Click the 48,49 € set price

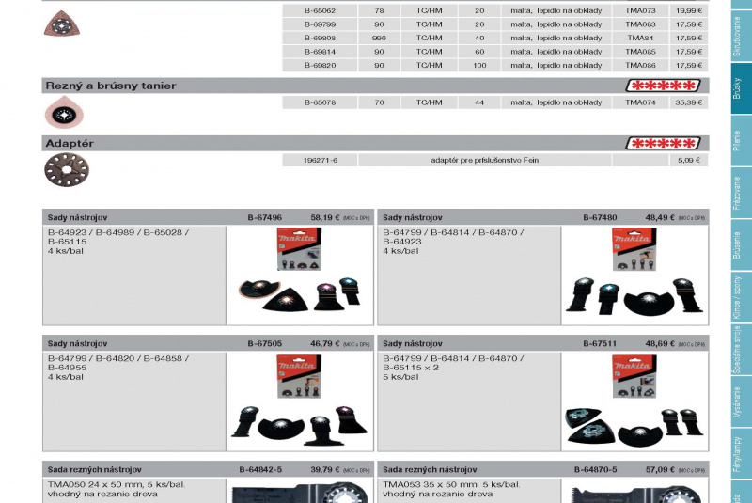click(x=660, y=218)
